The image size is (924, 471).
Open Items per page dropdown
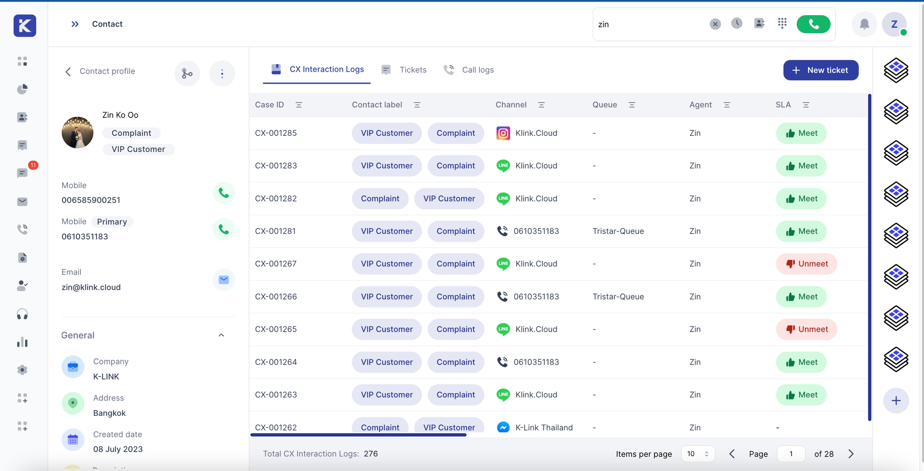(697, 454)
